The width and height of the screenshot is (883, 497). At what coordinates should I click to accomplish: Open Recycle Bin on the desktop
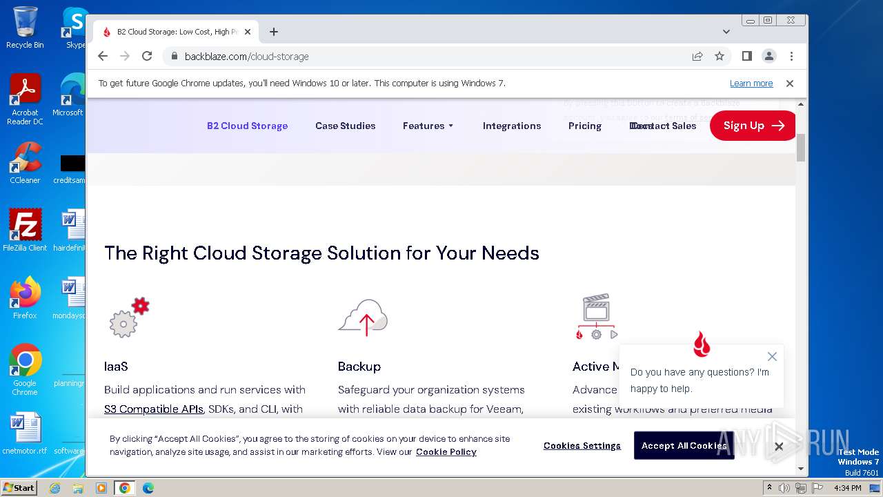pyautogui.click(x=25, y=28)
